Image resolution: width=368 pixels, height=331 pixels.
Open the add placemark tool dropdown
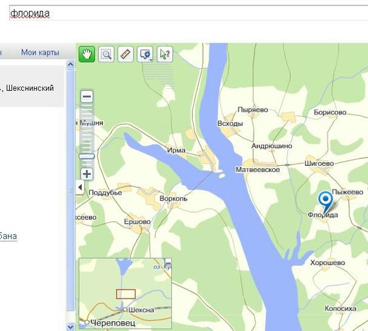(x=145, y=54)
